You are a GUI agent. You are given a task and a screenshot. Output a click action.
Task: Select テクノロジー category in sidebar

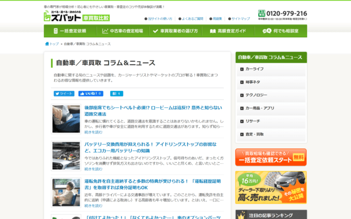point(271,95)
